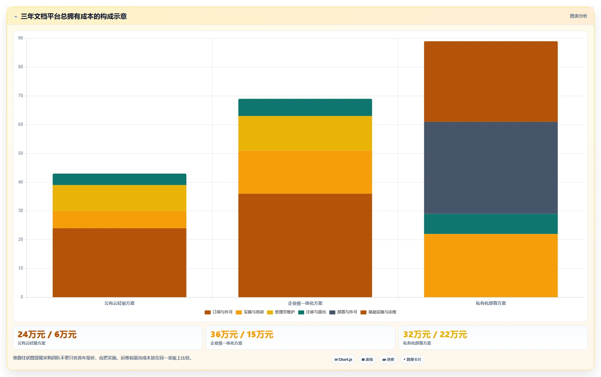Viewport: 601px width, 377px height.
Task: Click the brown segment of 企业级一体化方案 bar
Action: [x=305, y=245]
